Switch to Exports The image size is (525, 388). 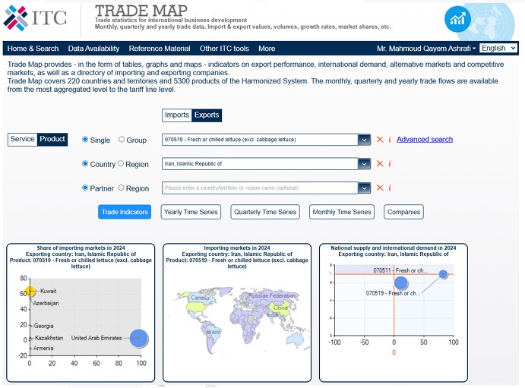pos(207,115)
